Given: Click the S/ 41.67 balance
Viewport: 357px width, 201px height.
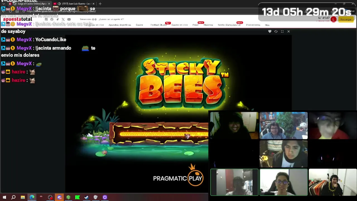Looking at the screenshot, I should coord(324,18).
